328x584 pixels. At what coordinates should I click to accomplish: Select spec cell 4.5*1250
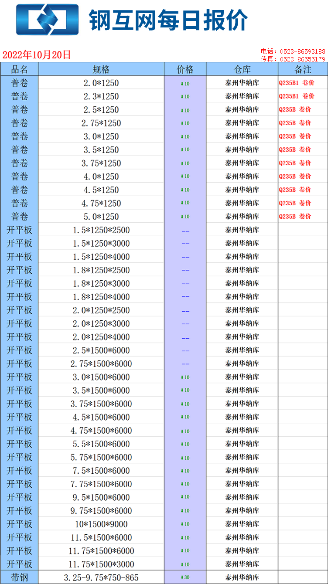(x=101, y=190)
